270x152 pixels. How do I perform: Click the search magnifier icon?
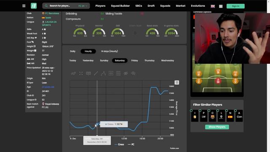click(46, 6)
